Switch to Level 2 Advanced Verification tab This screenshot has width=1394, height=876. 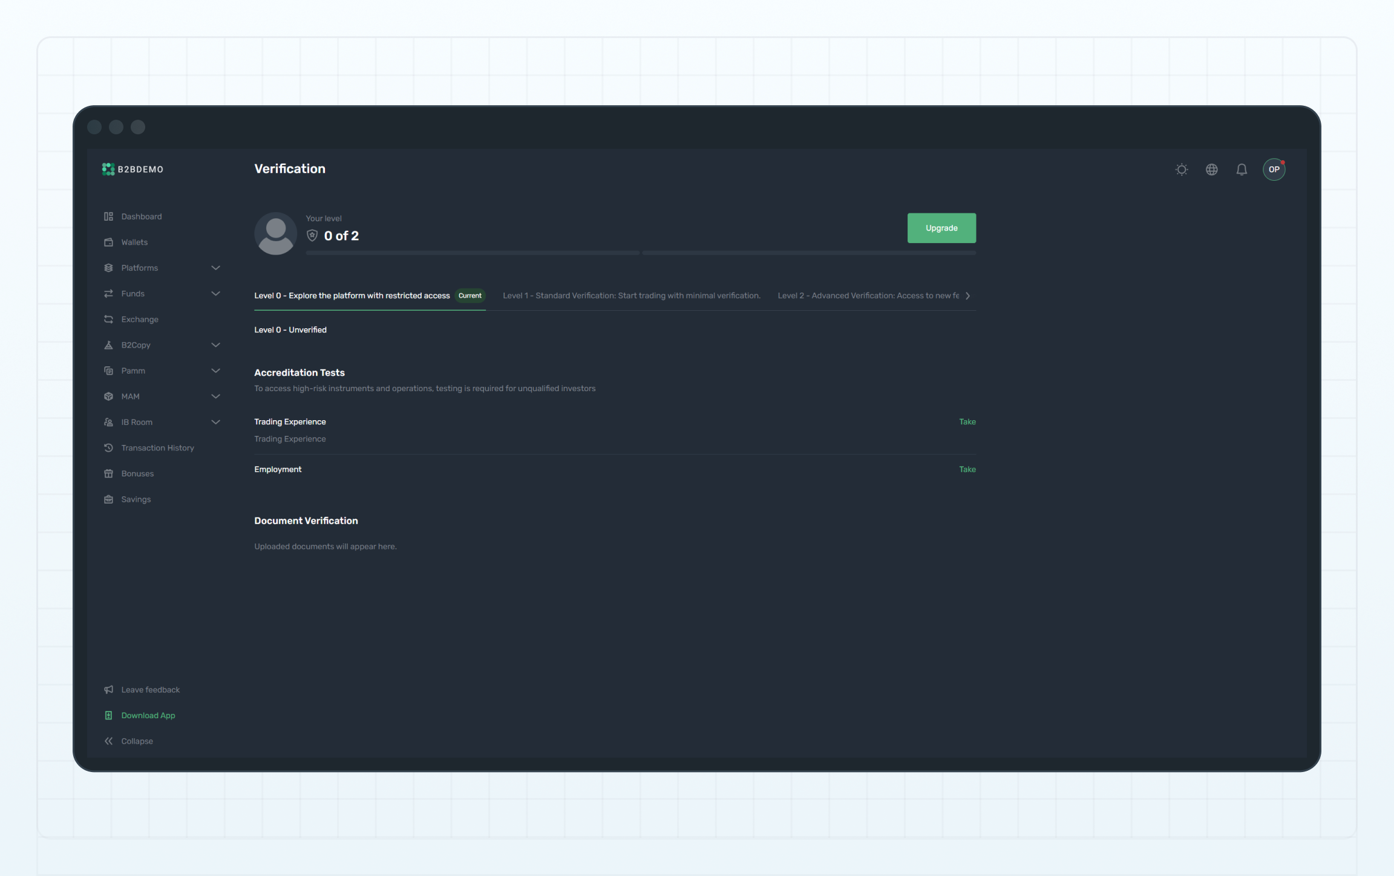click(868, 296)
